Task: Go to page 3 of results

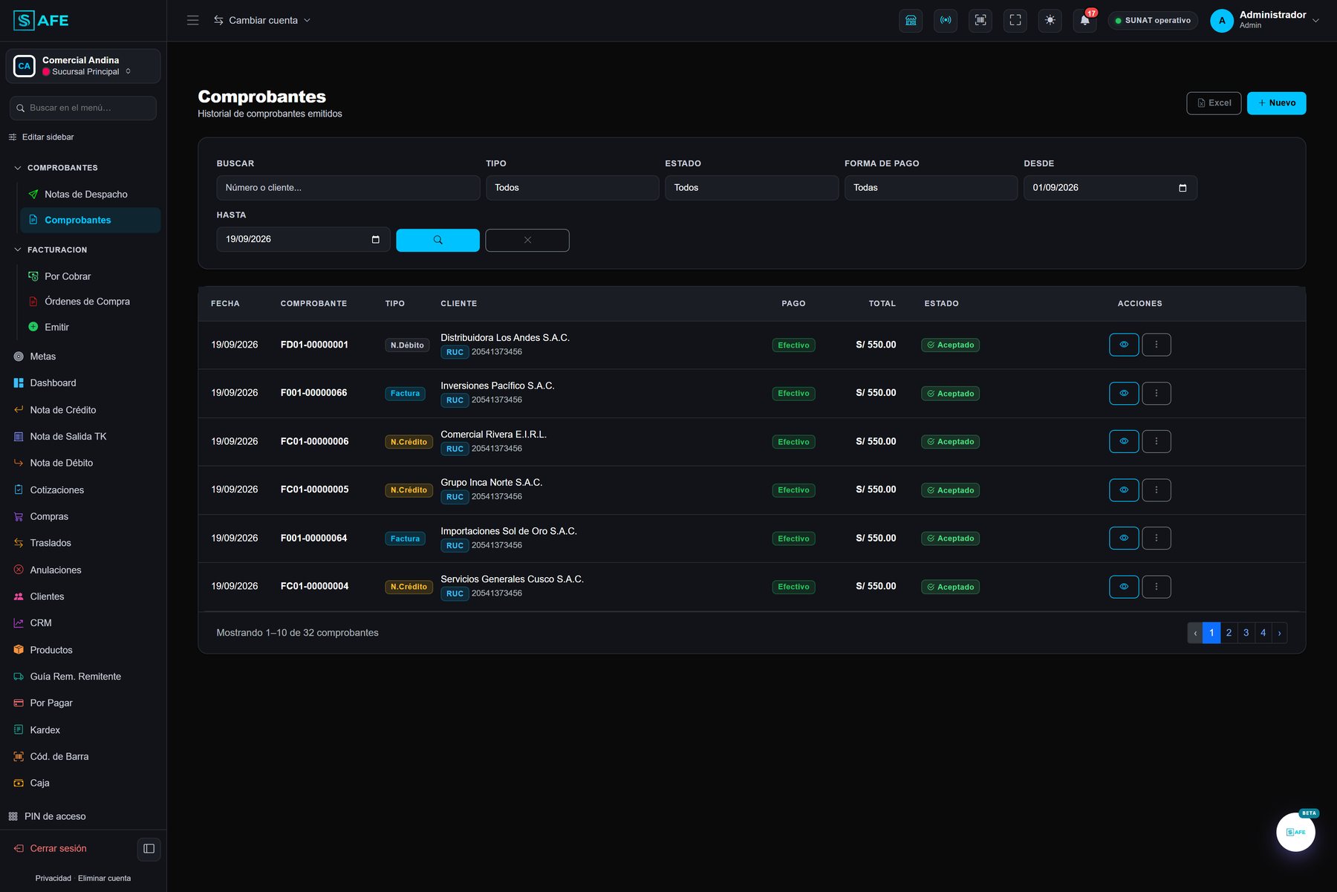Action: pos(1246,633)
